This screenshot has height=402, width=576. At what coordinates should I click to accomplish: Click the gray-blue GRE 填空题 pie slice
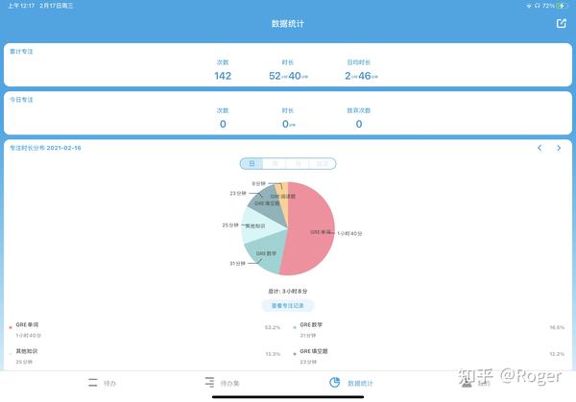(266, 205)
